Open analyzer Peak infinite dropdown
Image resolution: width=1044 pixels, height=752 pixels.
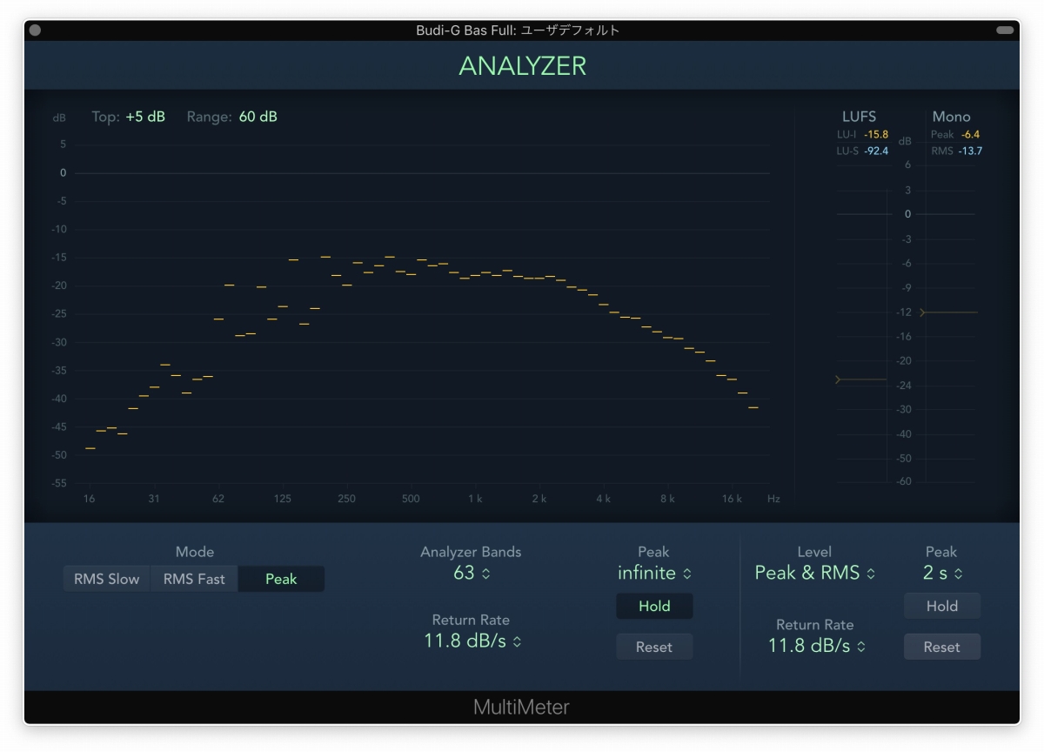[x=653, y=573]
